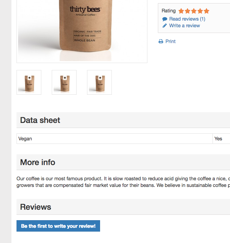The height and width of the screenshot is (243, 230).
Task: Click the speech bubble reviews icon
Action: pos(165,19)
